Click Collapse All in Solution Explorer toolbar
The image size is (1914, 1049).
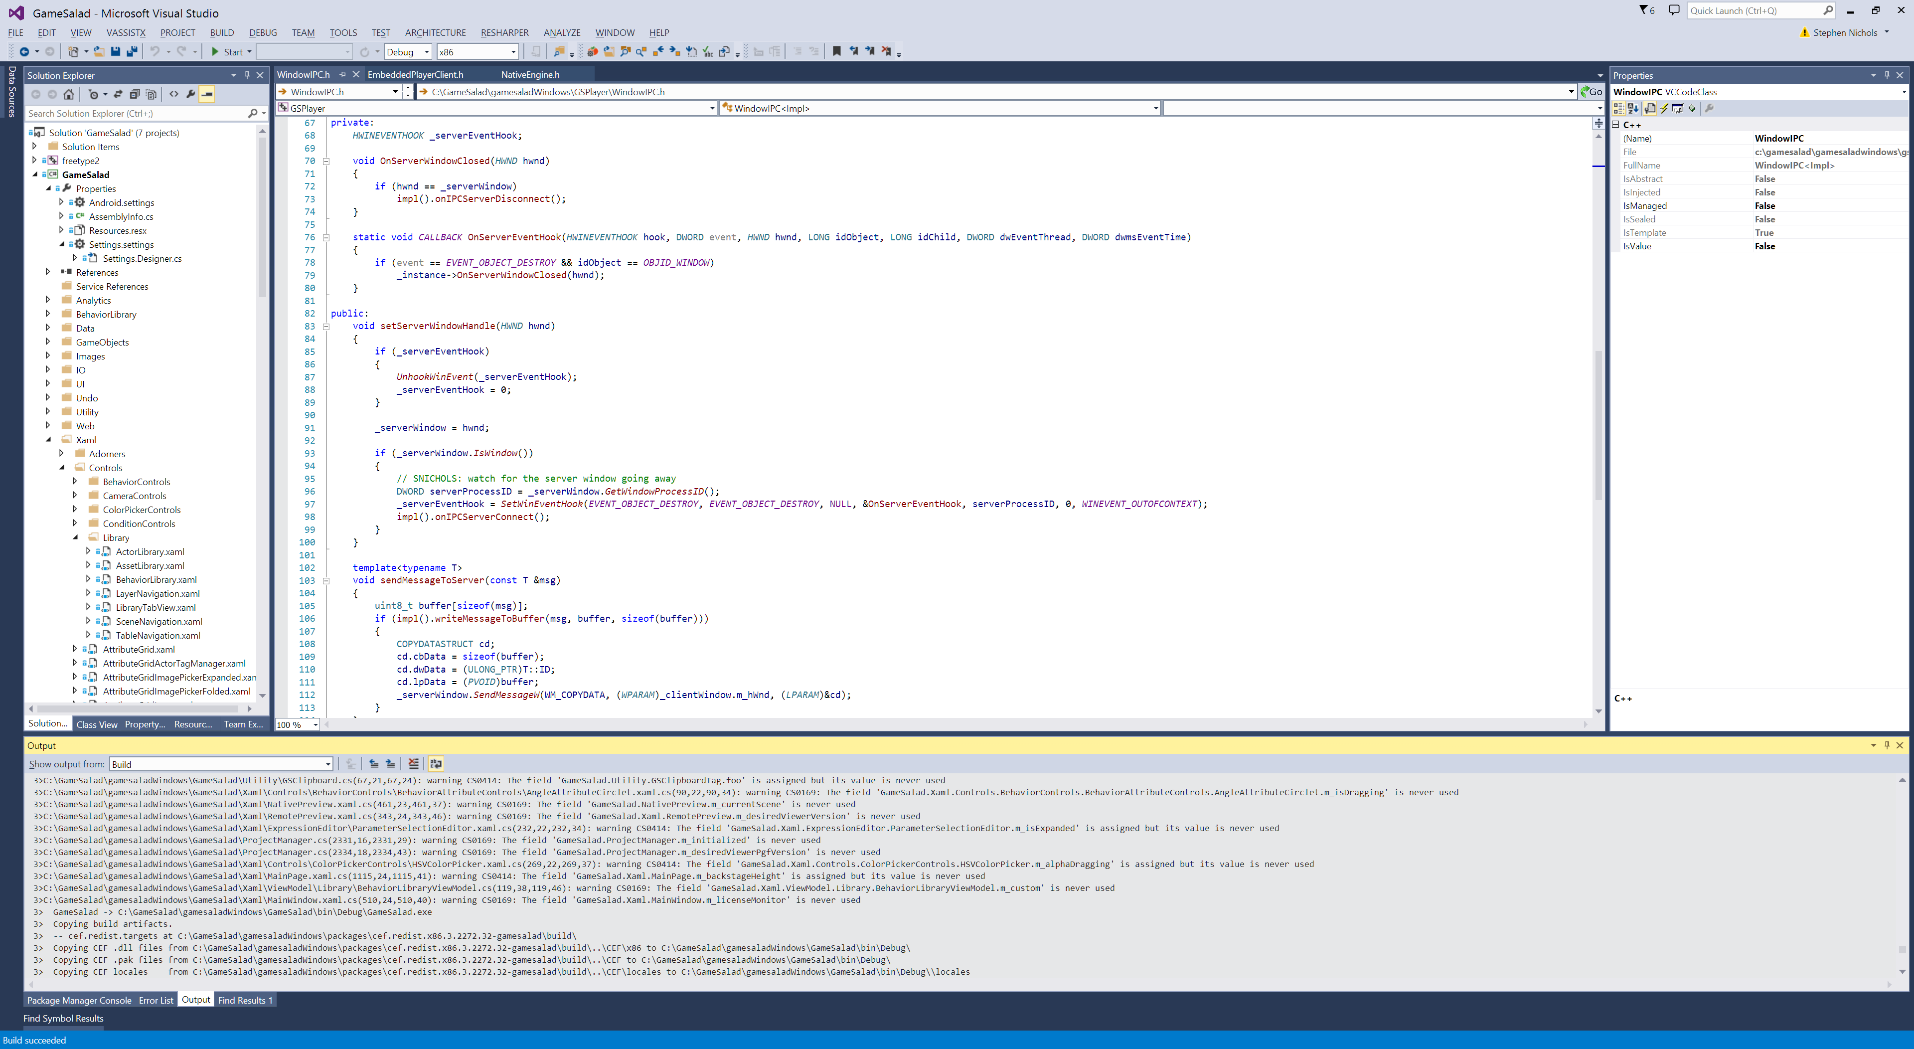pyautogui.click(x=135, y=94)
